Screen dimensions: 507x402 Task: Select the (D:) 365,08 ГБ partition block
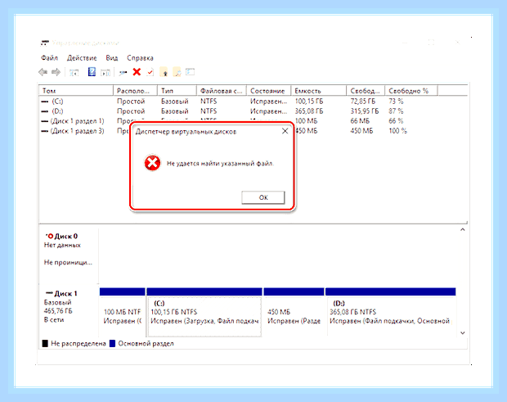coord(391,312)
